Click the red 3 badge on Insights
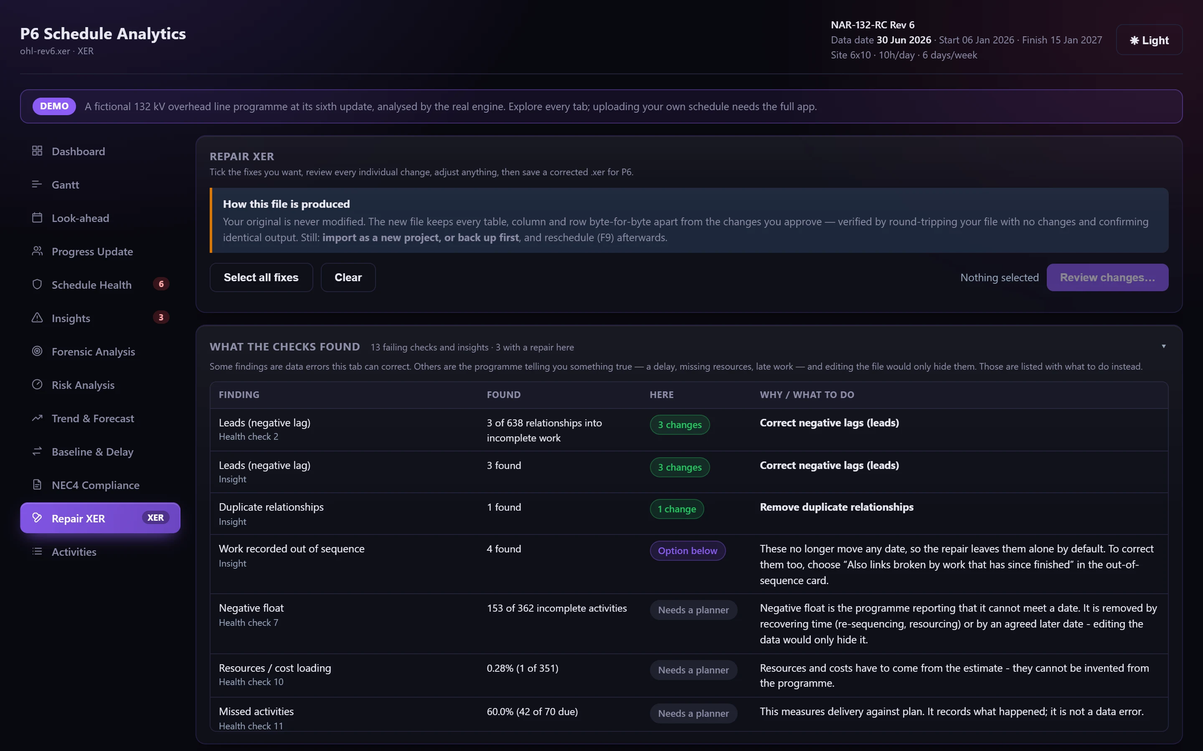 pyautogui.click(x=160, y=318)
